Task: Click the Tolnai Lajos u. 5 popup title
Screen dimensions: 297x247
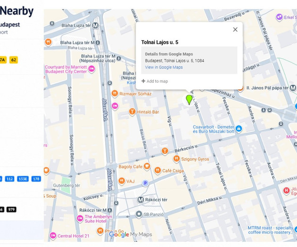Action: 160,42
